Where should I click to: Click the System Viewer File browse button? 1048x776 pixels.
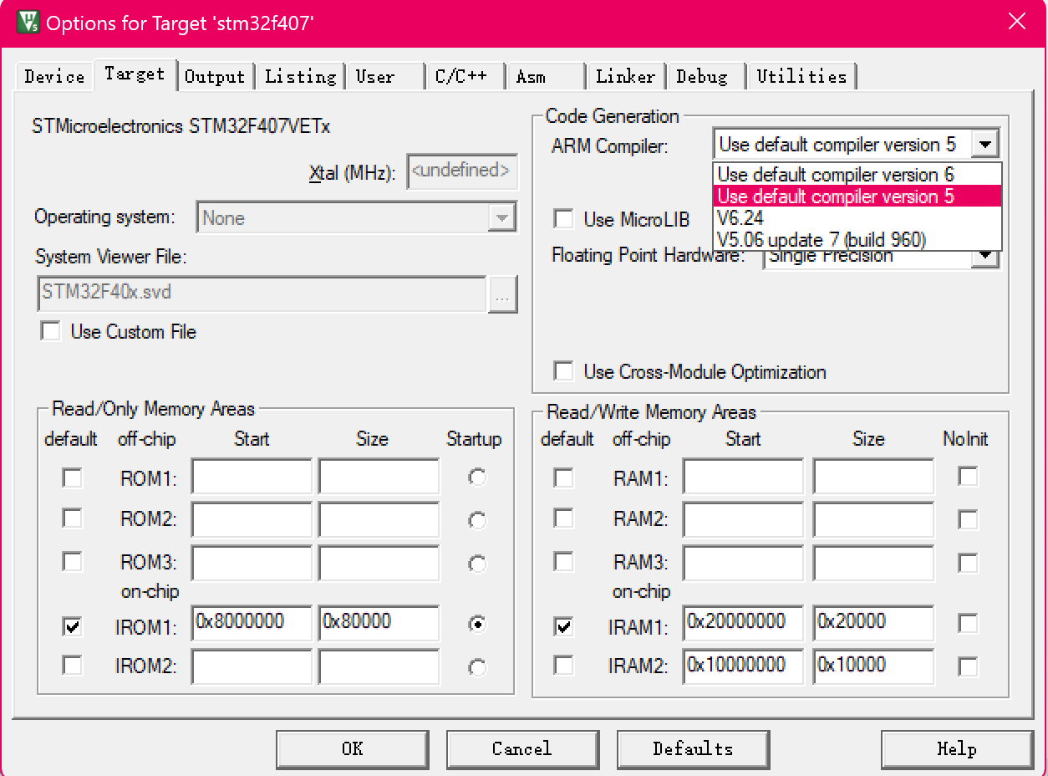click(502, 294)
